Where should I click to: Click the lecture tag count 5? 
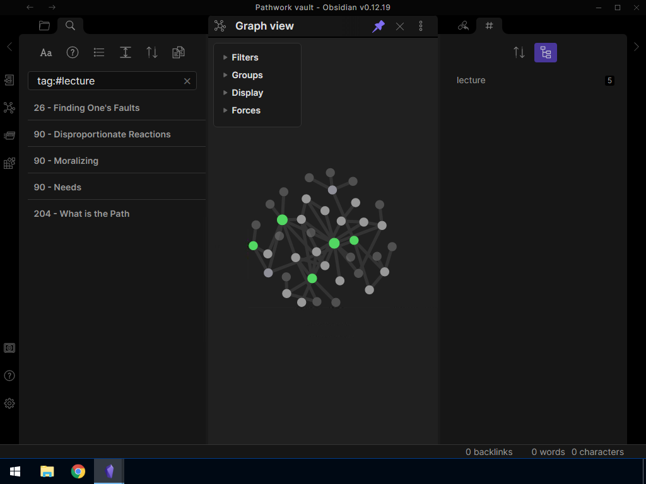(x=609, y=81)
